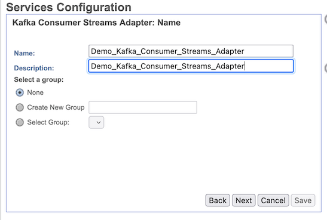Viewport: 327px width, 220px height.
Task: Proceed with the Next button
Action: click(243, 200)
